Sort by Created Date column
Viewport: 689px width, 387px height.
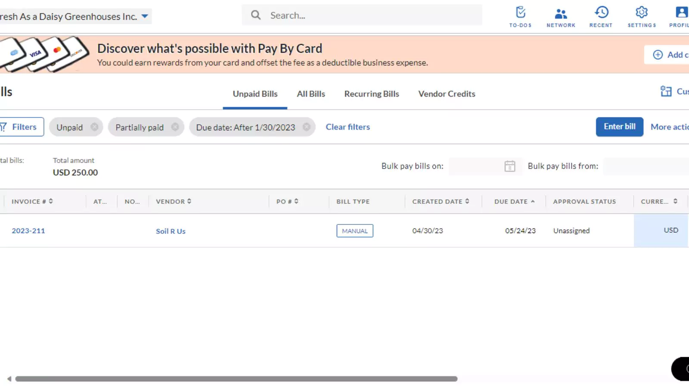point(467,201)
